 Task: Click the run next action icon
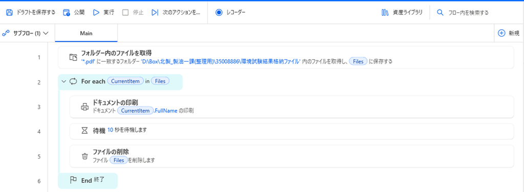pos(155,13)
